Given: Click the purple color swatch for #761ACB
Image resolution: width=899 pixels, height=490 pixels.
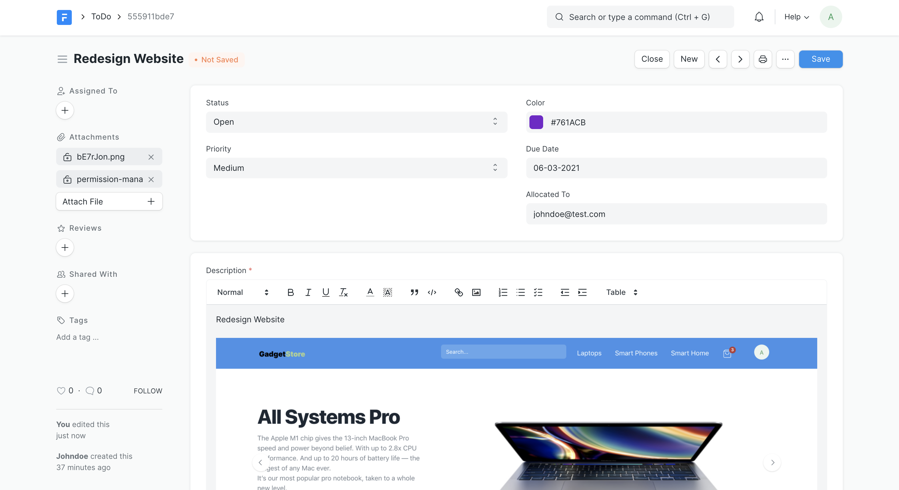Looking at the screenshot, I should [x=536, y=122].
